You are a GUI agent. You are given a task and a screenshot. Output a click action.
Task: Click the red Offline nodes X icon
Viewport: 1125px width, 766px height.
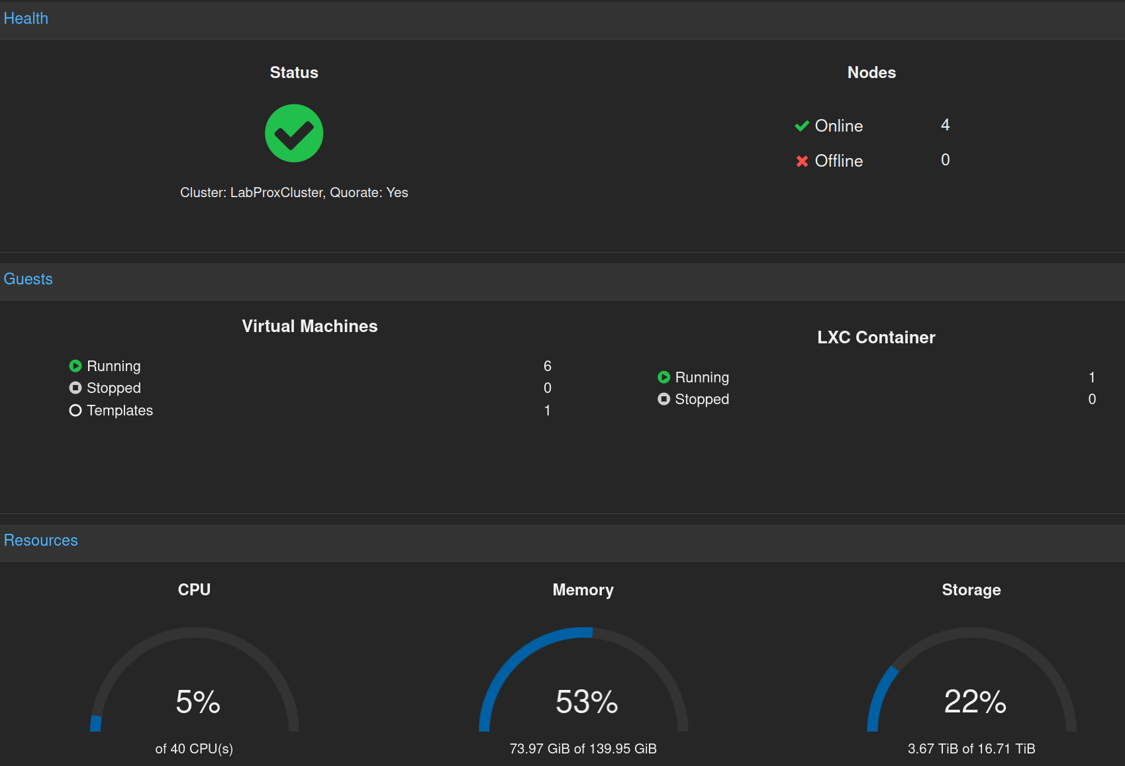coord(802,161)
